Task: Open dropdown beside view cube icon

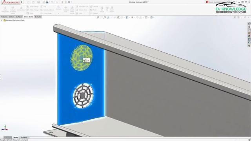Action: click(x=129, y=17)
